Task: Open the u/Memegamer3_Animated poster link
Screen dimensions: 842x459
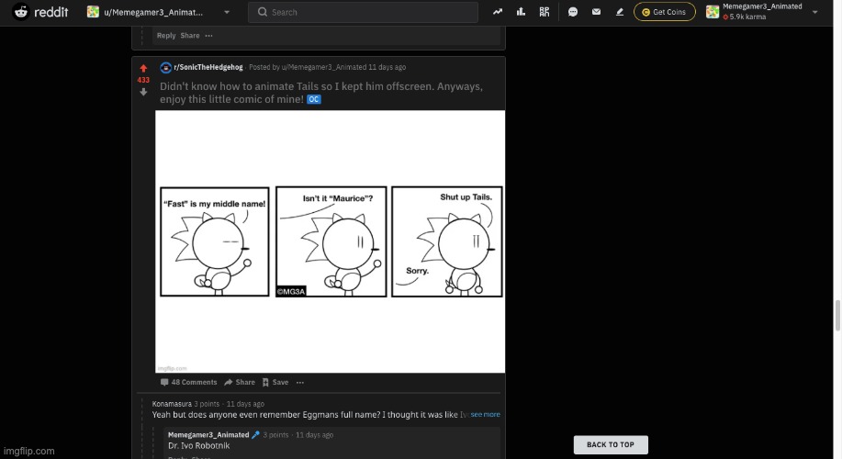Action: coord(324,67)
